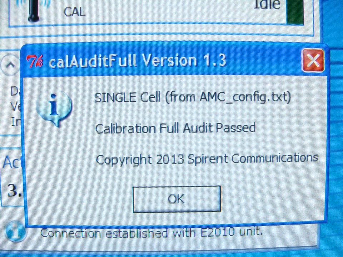343x257 pixels.
Task: Close the calAuditFull dialog with the red X
Action: (x=313, y=60)
